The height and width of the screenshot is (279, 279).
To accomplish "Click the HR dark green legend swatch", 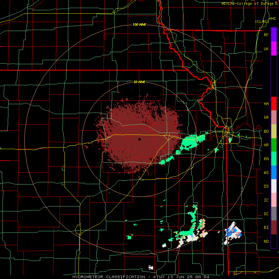I will coord(274,145).
